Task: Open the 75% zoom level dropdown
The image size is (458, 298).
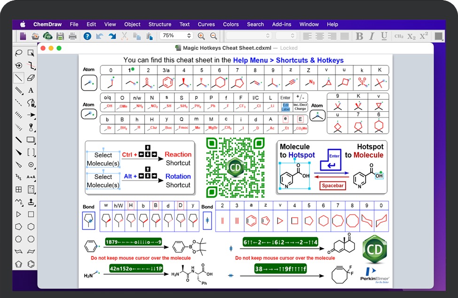Action: (x=176, y=36)
